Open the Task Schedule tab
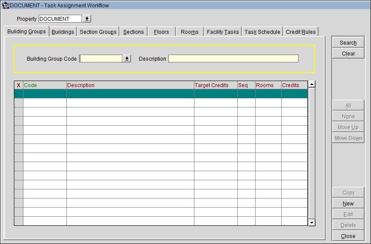This screenshot has height=244, width=371. pyautogui.click(x=262, y=32)
